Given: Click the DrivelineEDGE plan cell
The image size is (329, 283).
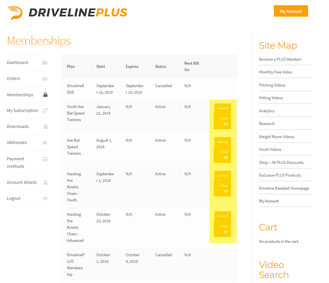Looking at the screenshot, I should (75, 89).
